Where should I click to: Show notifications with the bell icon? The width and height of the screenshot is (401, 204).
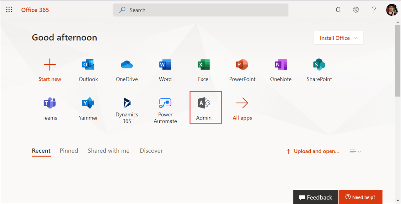338,10
